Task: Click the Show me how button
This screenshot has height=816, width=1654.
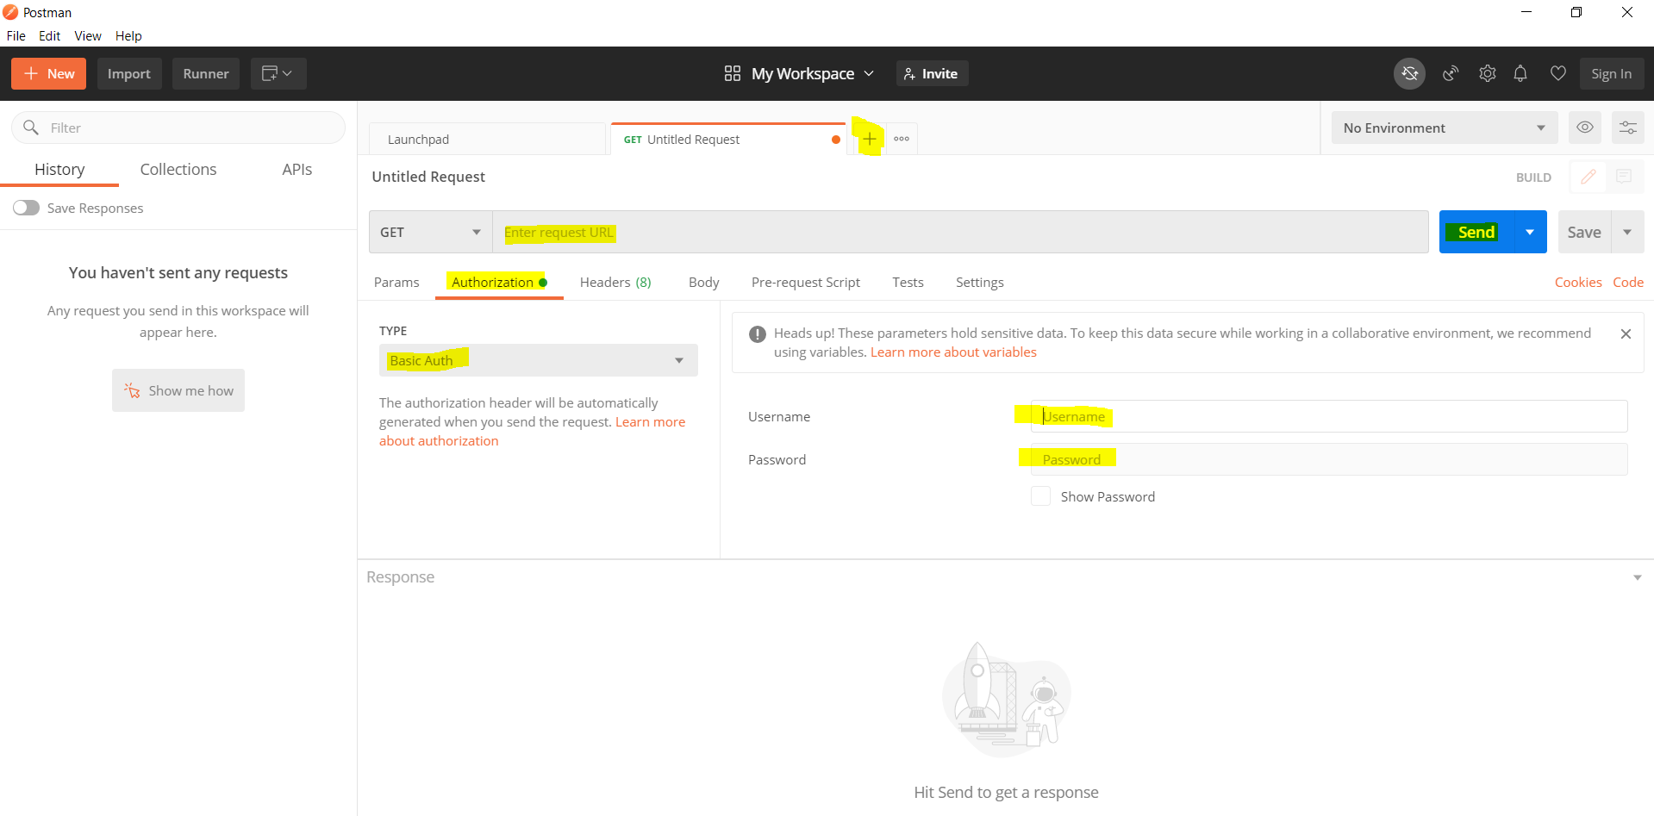Action: [178, 390]
